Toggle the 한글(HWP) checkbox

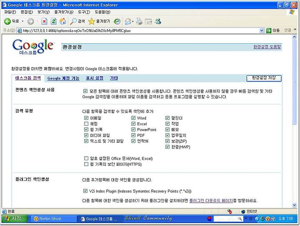[167, 147]
